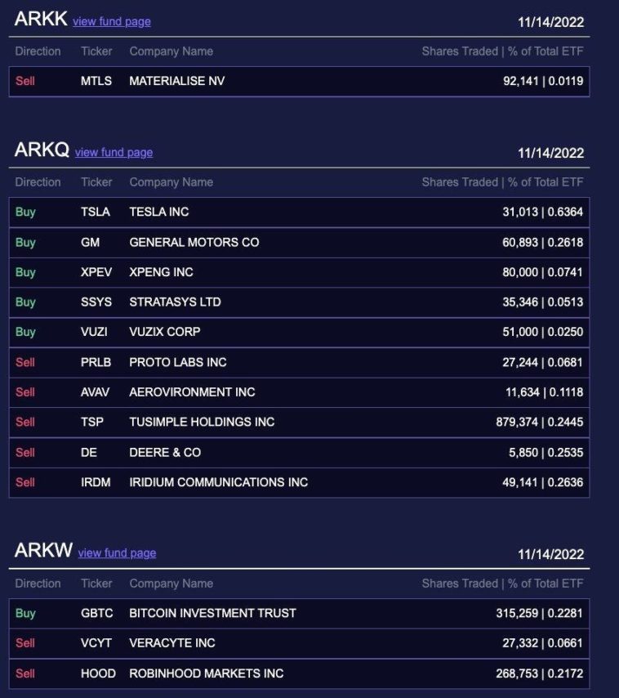Click the Veracyte Inc sell row
This screenshot has height=698, width=619.
tap(299, 643)
